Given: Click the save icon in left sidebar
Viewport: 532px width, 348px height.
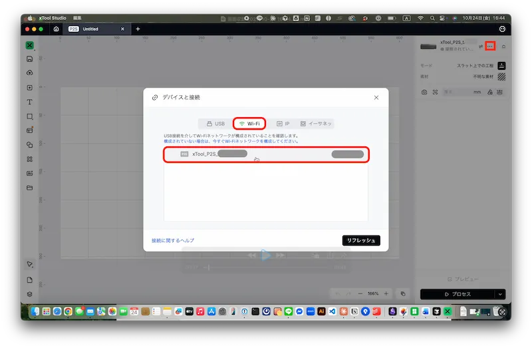Looking at the screenshot, I should tap(30, 59).
